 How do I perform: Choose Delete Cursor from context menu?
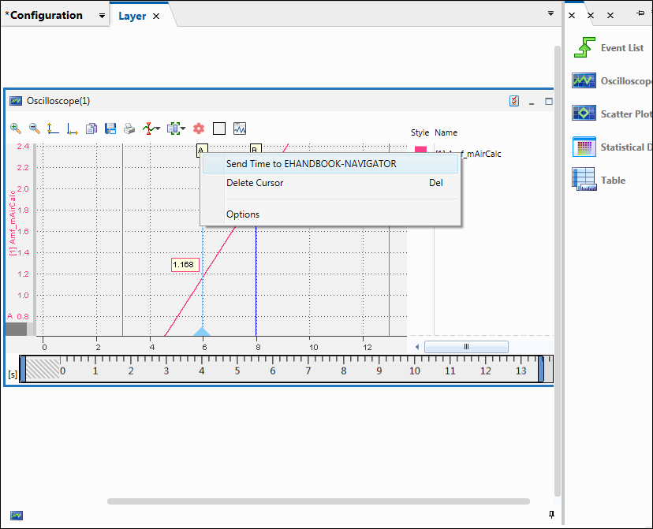(255, 183)
